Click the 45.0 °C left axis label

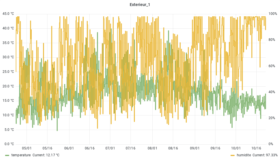pyautogui.click(x=8, y=14)
